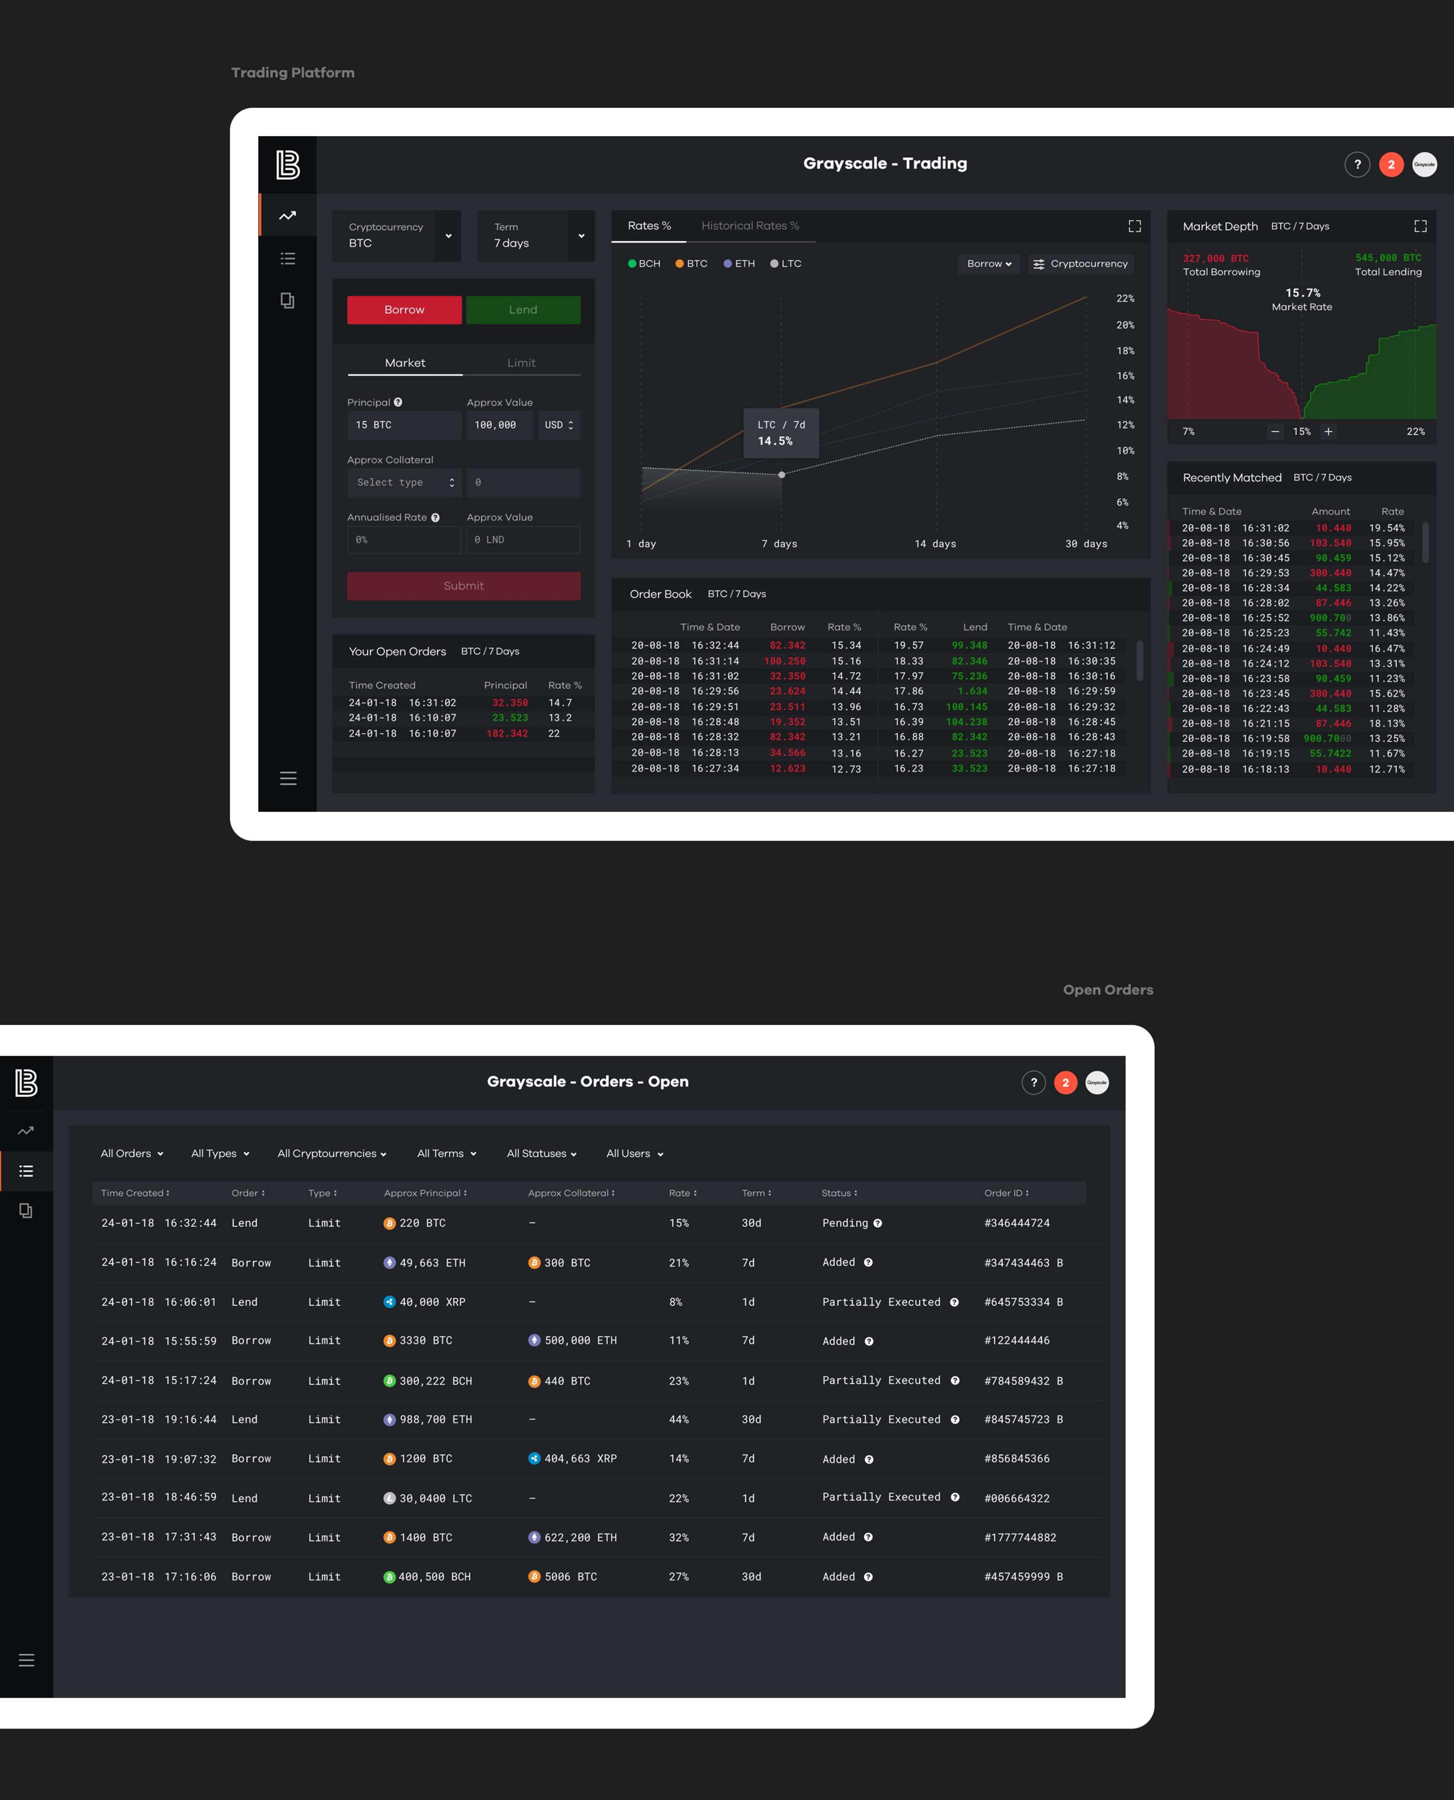Open documents copy icon in Trading sidebar
This screenshot has width=1454, height=1800.
(287, 300)
